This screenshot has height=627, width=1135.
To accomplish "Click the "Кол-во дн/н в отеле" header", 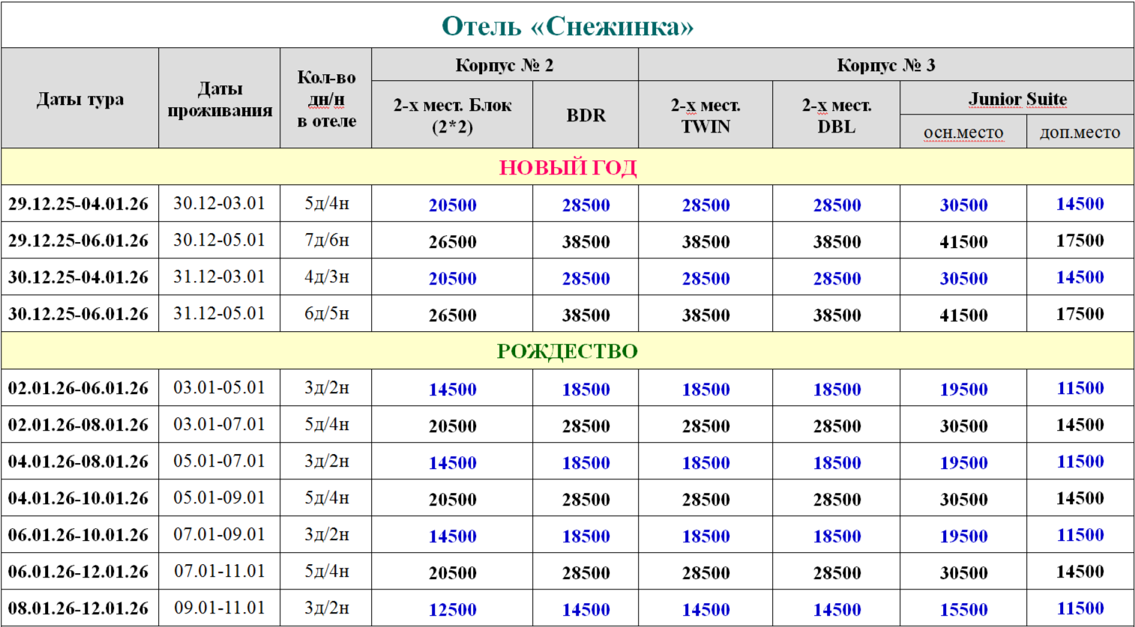I will point(326,99).
